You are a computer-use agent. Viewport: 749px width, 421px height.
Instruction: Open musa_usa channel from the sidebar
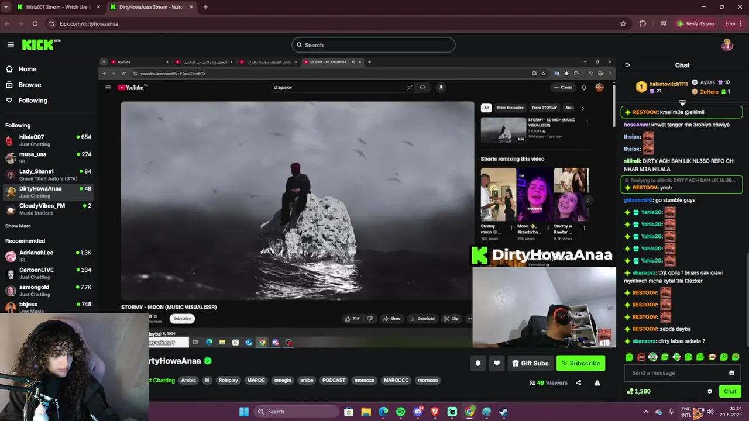48,157
